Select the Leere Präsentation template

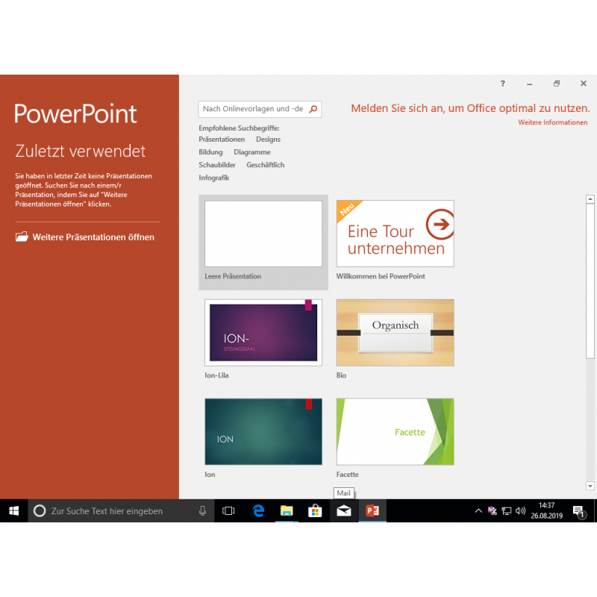tap(263, 234)
